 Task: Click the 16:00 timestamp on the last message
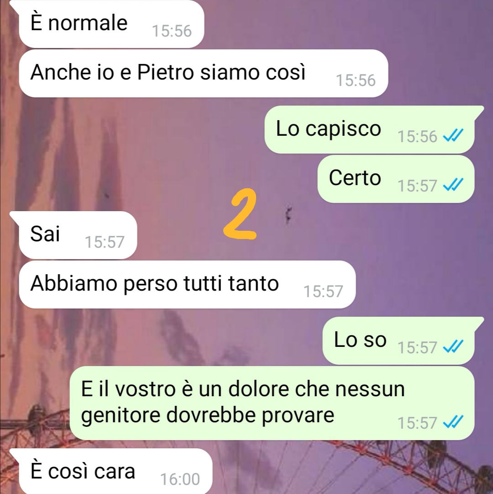point(180,479)
